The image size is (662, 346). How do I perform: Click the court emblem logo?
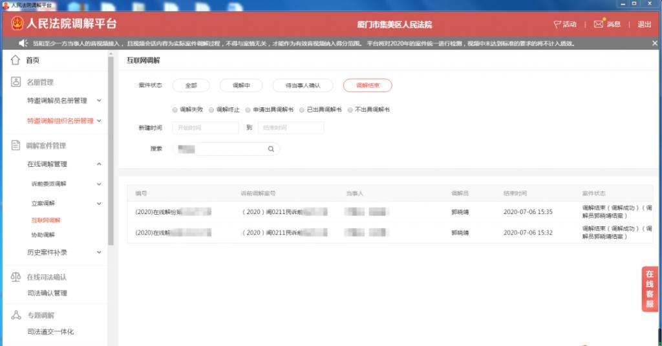(x=17, y=23)
